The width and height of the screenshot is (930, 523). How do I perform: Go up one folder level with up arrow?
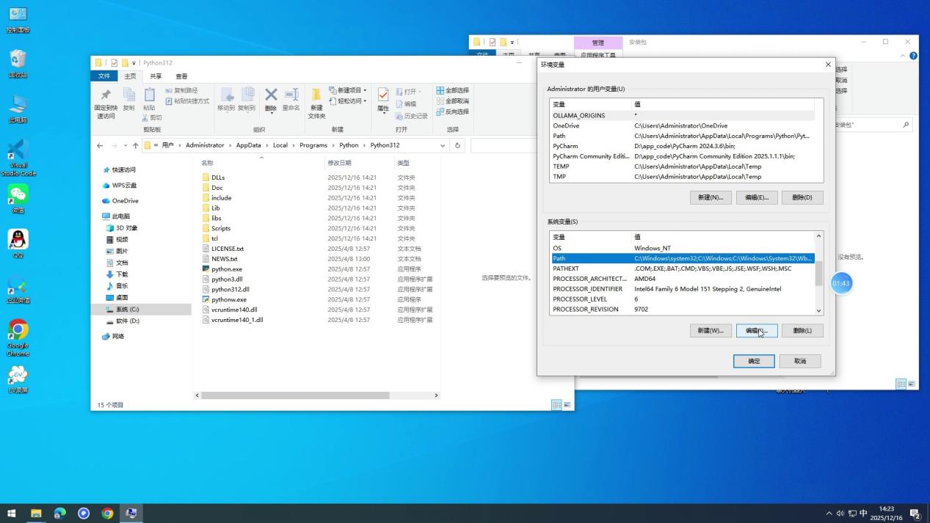[x=135, y=145]
